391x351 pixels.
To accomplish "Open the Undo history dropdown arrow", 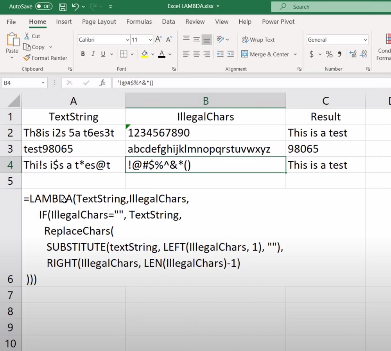I will pyautogui.click(x=83, y=7).
